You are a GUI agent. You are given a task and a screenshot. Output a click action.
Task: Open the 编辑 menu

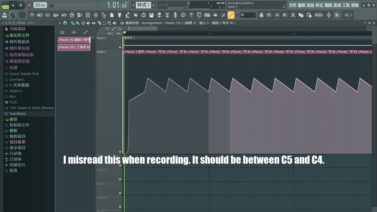[302, 5]
